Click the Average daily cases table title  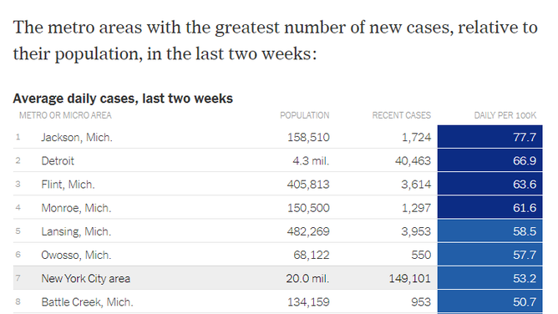[123, 99]
